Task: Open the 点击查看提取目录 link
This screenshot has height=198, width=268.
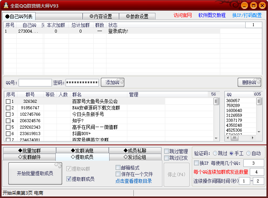Action: (x=134, y=181)
